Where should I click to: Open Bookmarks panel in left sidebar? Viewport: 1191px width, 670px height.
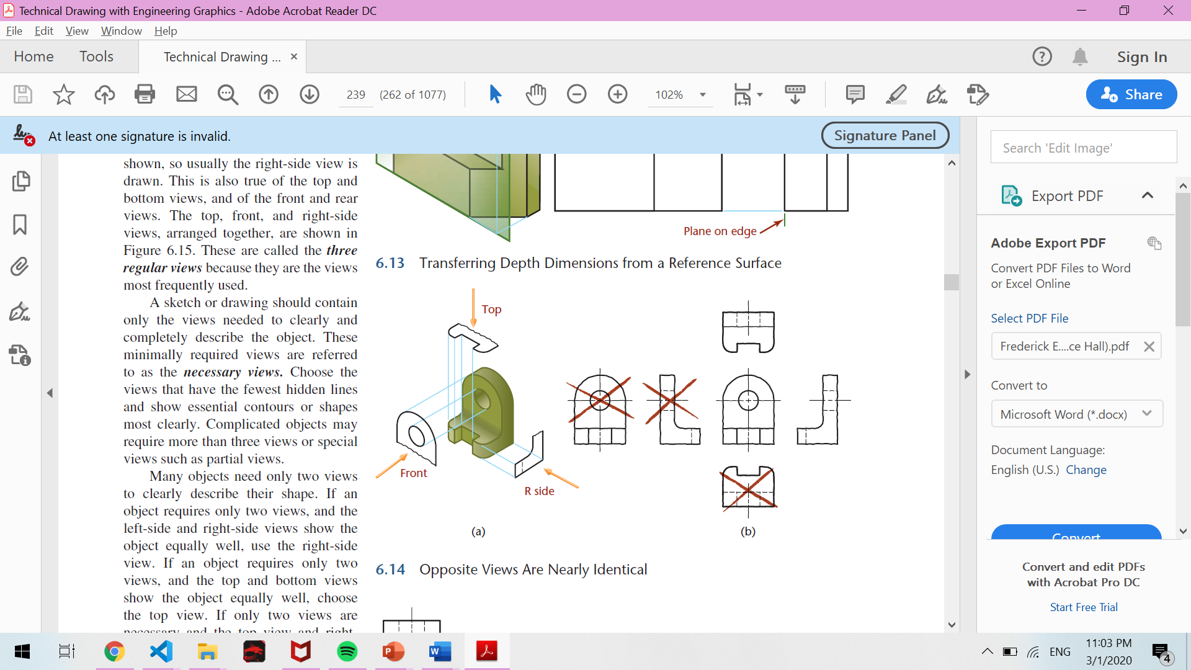[20, 225]
